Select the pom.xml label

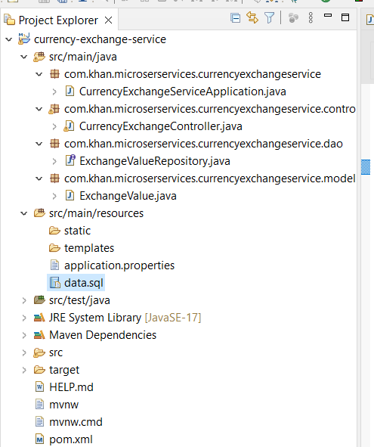tap(71, 439)
